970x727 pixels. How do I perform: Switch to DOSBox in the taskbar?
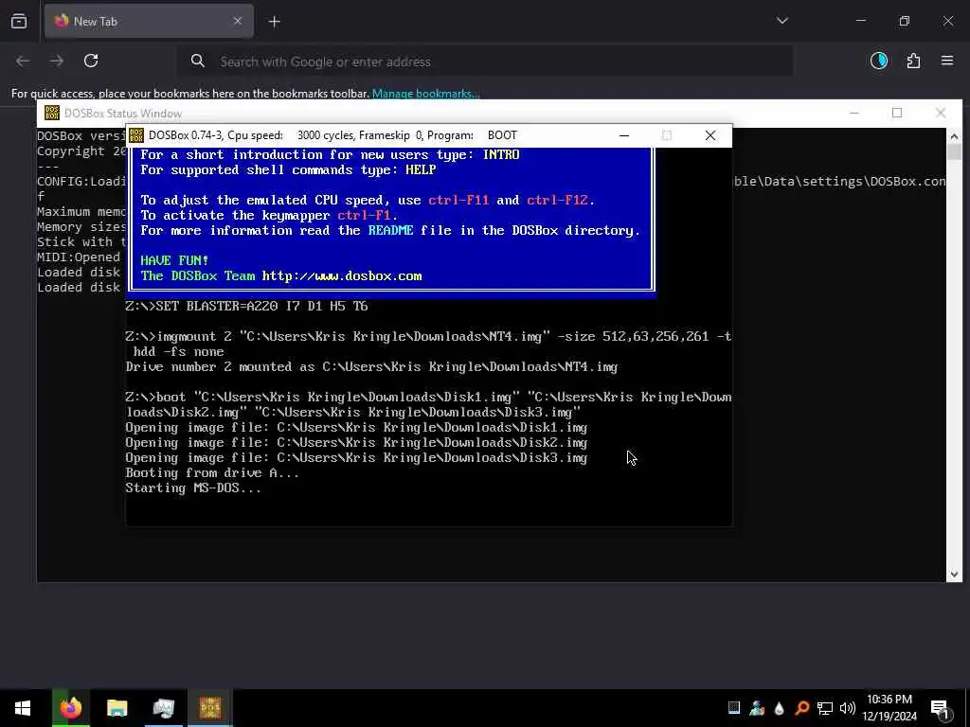click(x=209, y=708)
